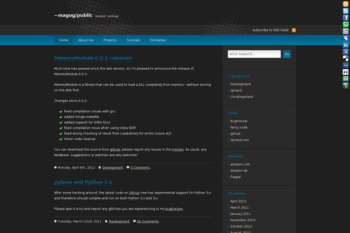Open the MemoryModule 0.0.3 released post title
Viewport: 350px width, 233px height.
[93, 58]
